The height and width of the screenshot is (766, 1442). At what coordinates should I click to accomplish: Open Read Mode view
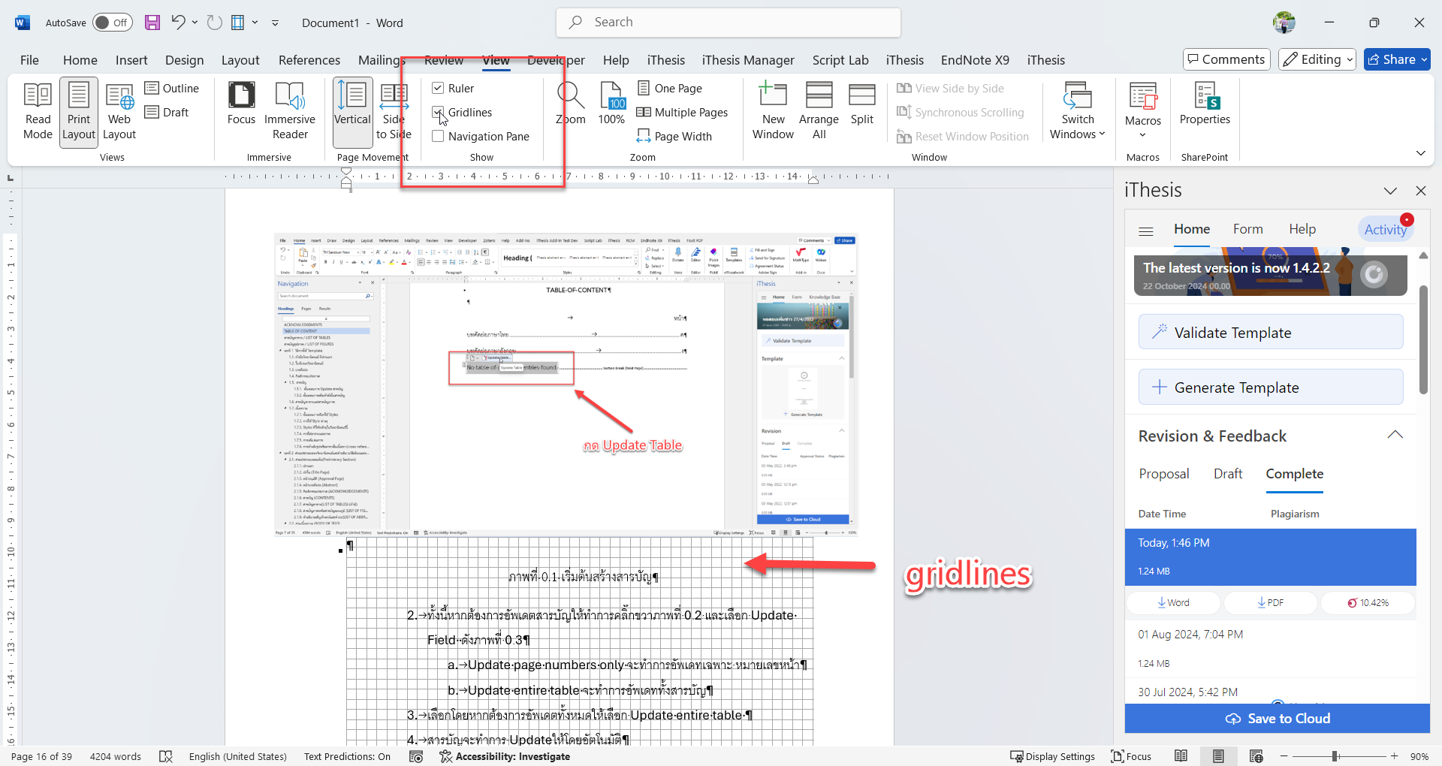pos(38,112)
